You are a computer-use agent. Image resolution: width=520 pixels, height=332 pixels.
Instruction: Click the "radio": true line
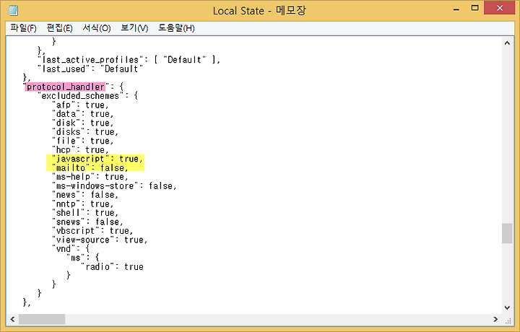pyautogui.click(x=113, y=267)
